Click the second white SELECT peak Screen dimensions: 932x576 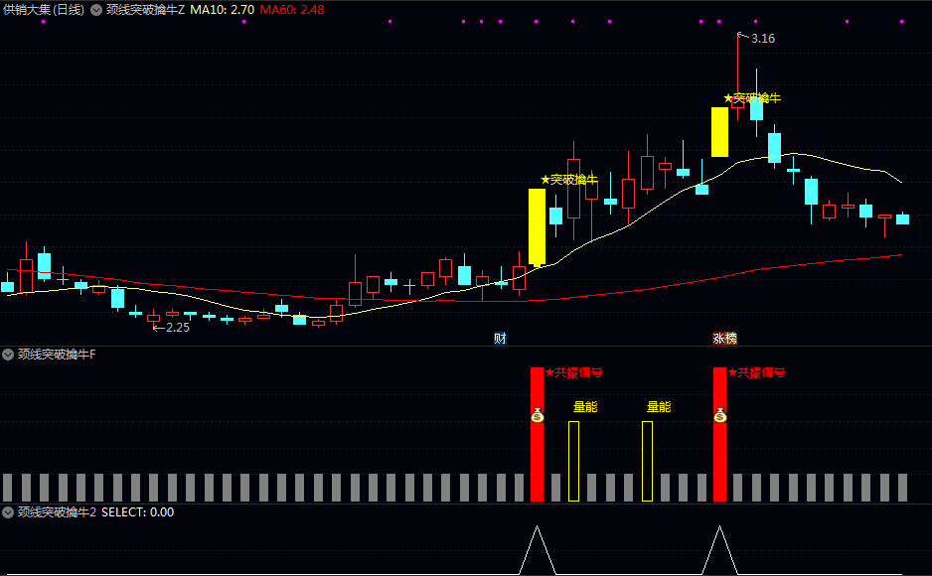tap(719, 549)
